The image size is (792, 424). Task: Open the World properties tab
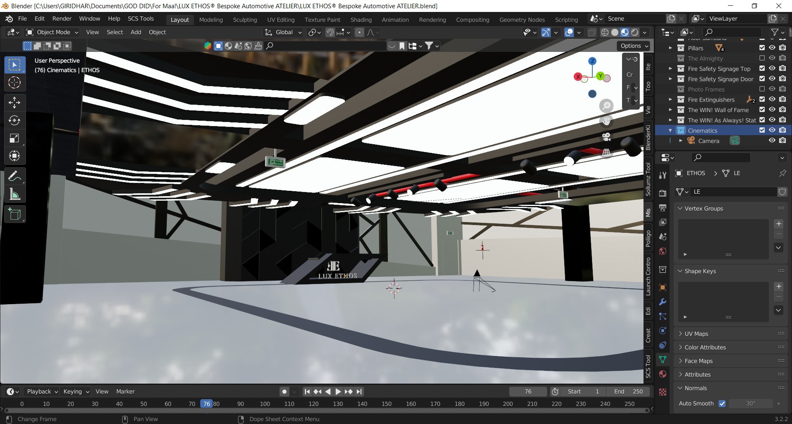(x=662, y=251)
